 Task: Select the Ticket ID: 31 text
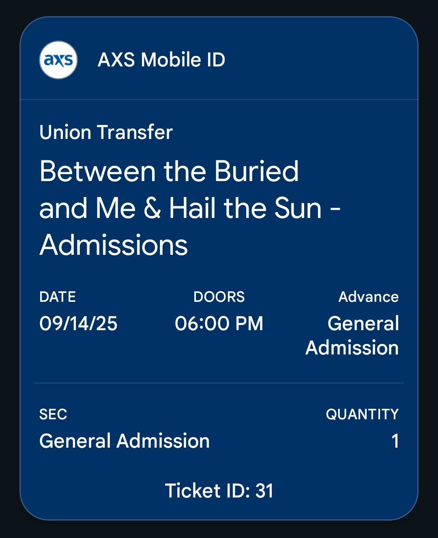(x=219, y=491)
